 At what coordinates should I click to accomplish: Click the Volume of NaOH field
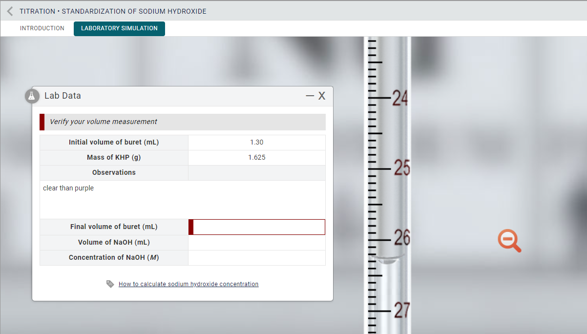tap(257, 242)
